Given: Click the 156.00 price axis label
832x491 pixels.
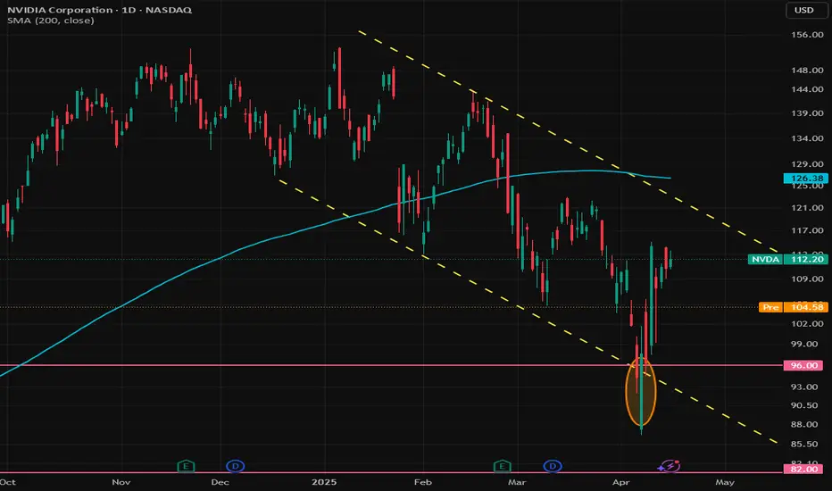Looking at the screenshot, I should click(x=807, y=35).
